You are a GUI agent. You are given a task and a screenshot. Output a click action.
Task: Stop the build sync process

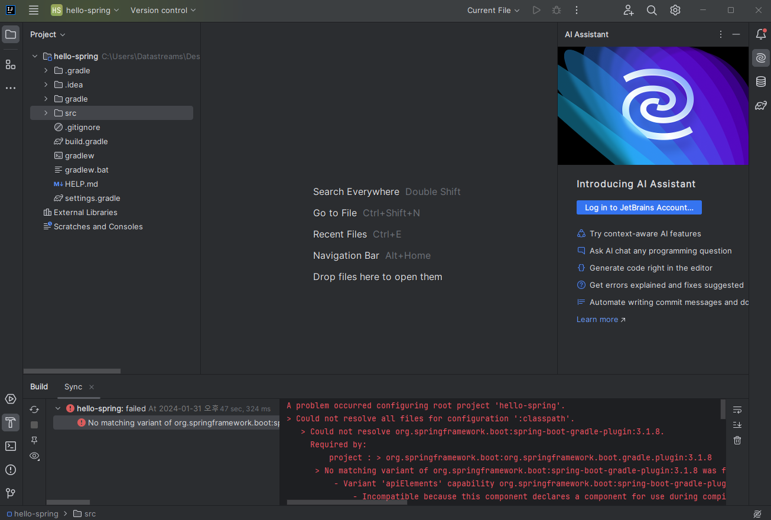pyautogui.click(x=34, y=425)
